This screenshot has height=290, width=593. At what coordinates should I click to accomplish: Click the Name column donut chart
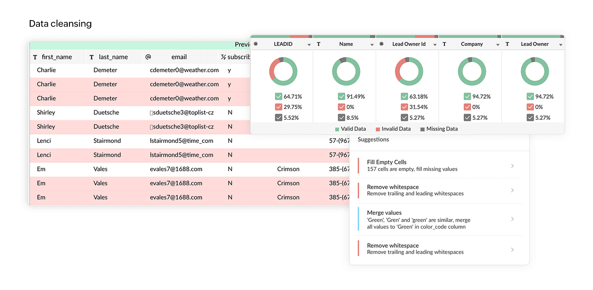[346, 71]
